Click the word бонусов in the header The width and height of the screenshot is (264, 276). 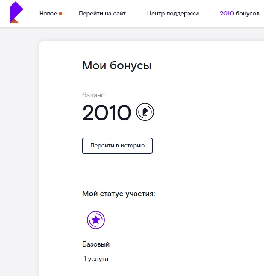pyautogui.click(x=248, y=13)
